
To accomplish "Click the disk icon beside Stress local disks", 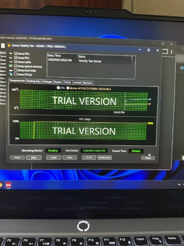I will click(x=11, y=70).
